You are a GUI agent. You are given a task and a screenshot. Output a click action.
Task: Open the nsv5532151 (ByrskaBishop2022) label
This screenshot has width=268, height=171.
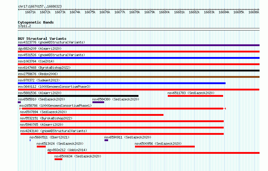46,118
